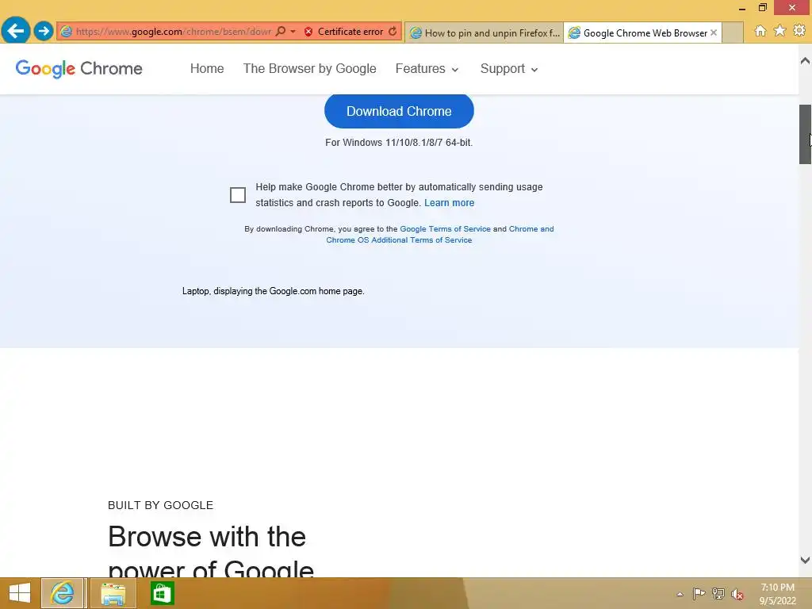812x609 pixels.
Task: Open a new blank tab
Action: (x=733, y=33)
